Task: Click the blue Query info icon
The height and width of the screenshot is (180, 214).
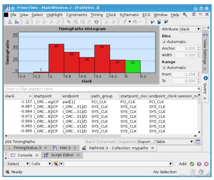Action: (206, 78)
